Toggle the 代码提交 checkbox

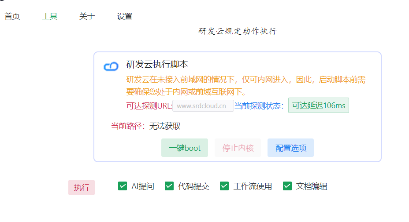coord(169,186)
